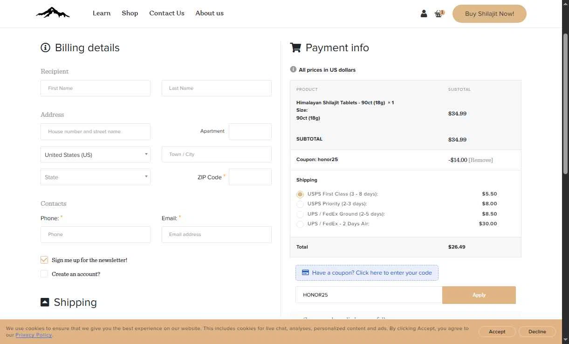Open the user account icon
Image resolution: width=569 pixels, height=344 pixels.
(x=424, y=14)
